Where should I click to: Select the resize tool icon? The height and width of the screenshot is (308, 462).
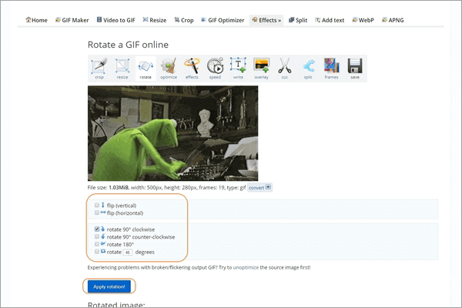122,69
